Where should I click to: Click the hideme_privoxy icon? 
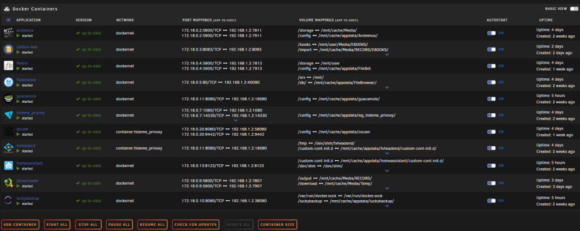pos(8,115)
